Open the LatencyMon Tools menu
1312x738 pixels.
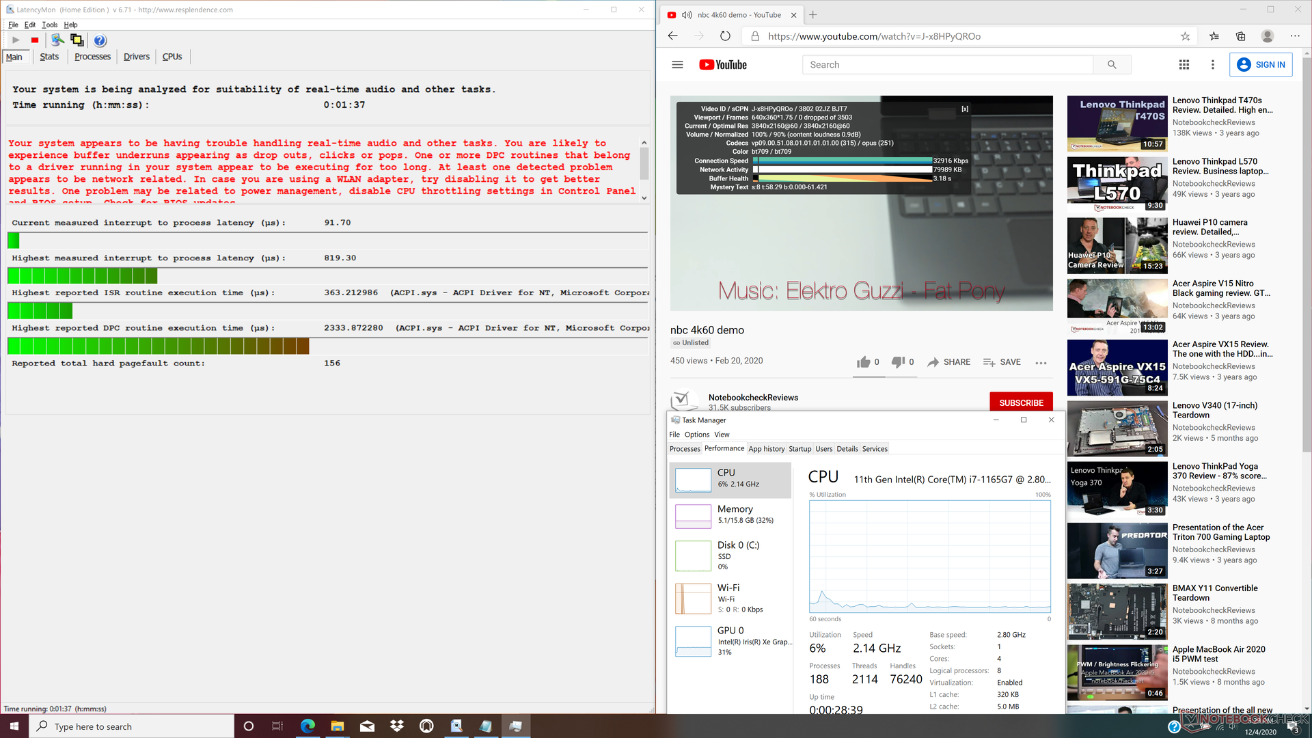[50, 25]
